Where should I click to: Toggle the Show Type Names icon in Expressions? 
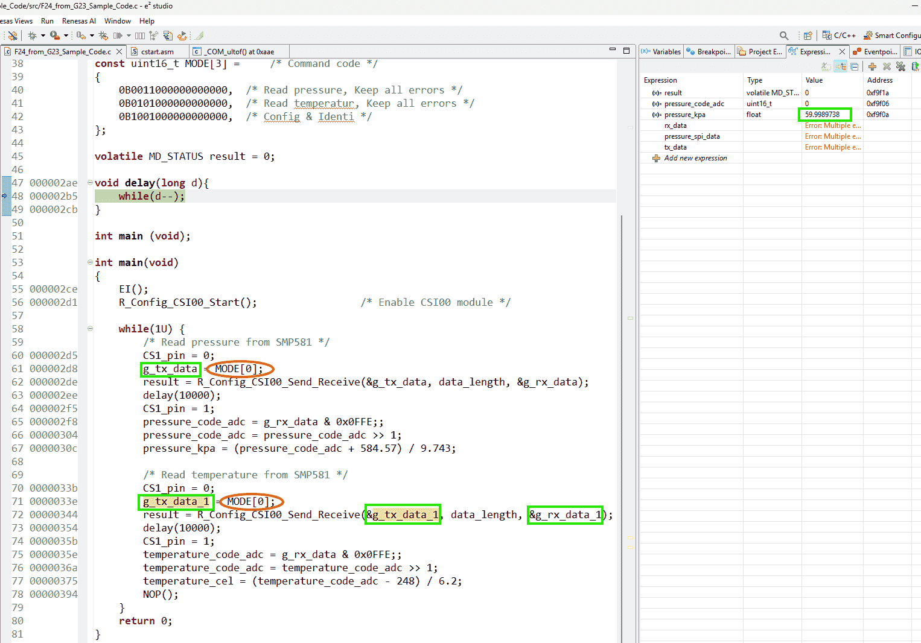coord(826,66)
